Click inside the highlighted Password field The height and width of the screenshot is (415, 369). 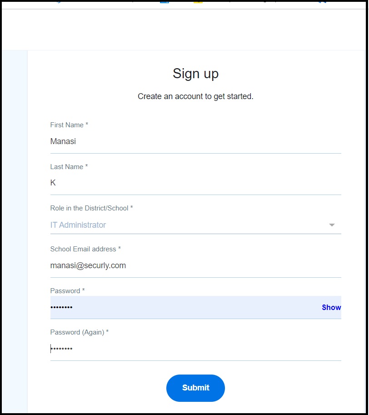(x=185, y=307)
